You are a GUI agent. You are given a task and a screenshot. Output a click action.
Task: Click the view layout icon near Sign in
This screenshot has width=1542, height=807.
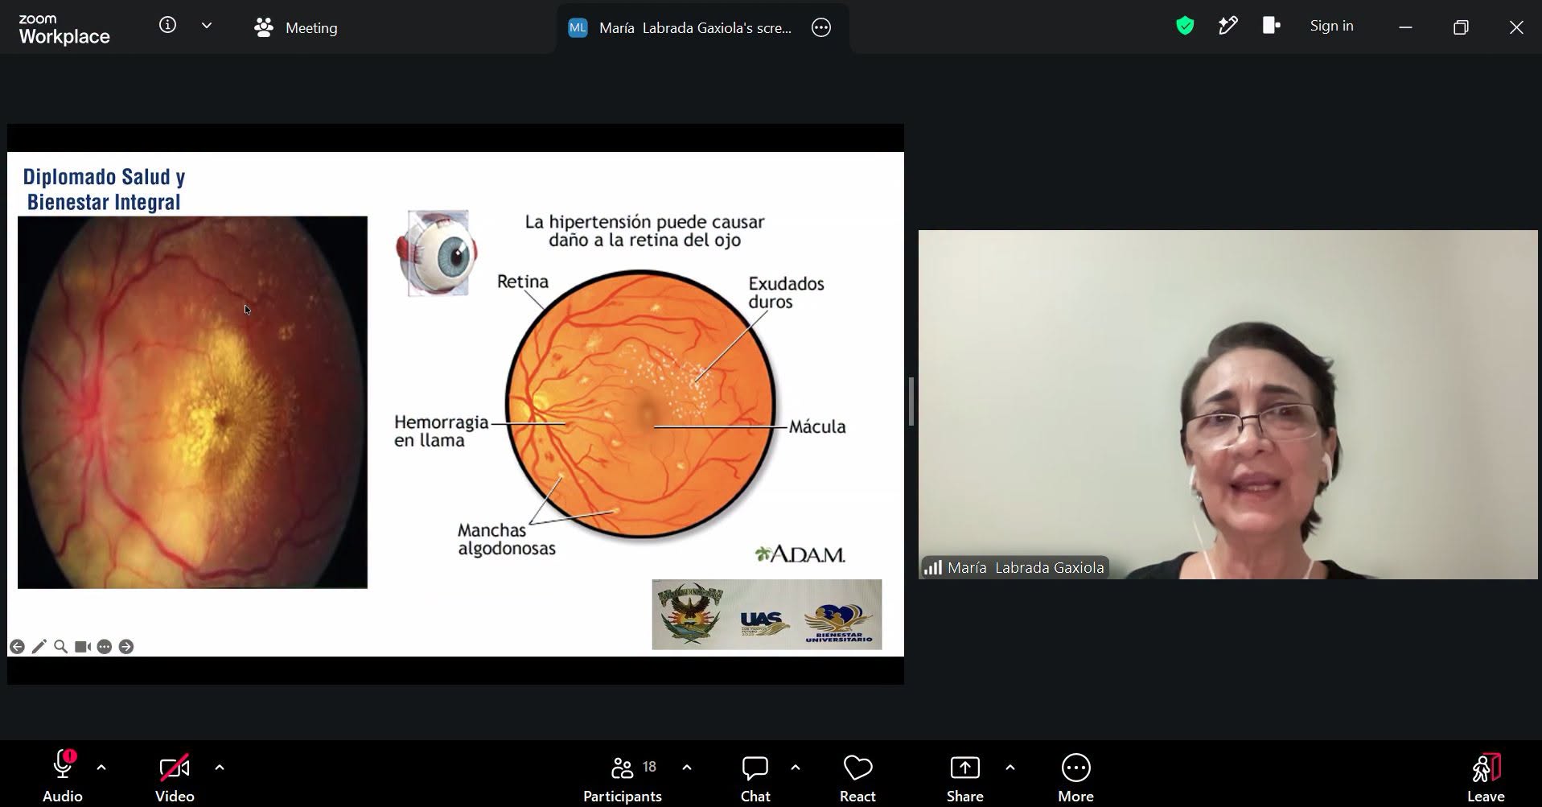point(1271,26)
